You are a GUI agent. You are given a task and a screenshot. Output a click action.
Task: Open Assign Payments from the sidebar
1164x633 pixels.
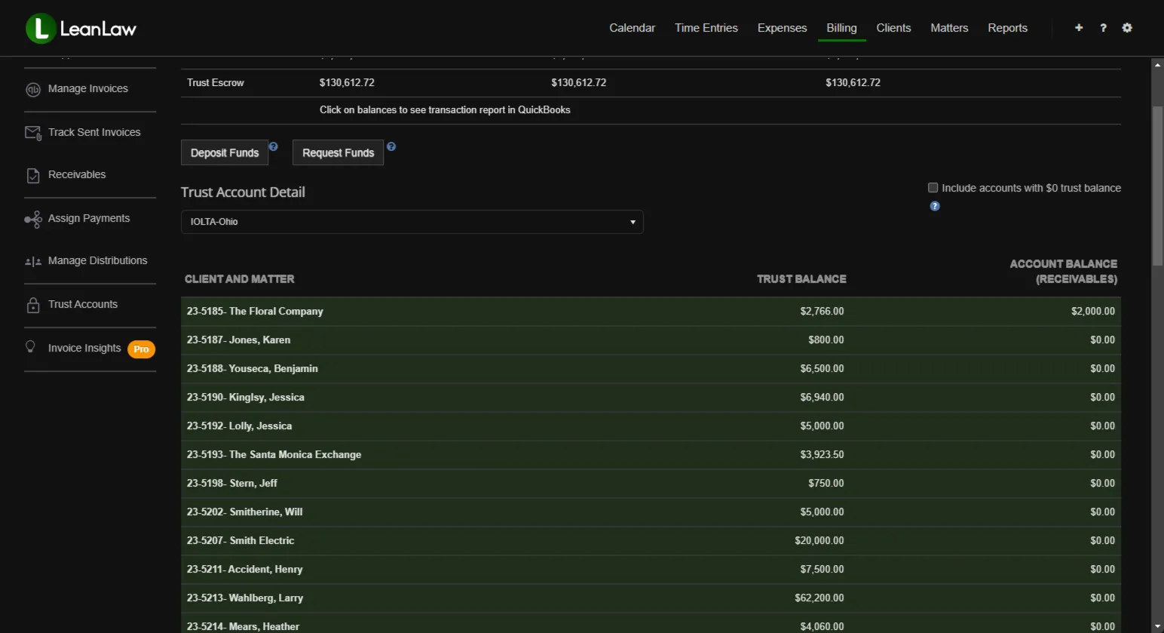89,219
